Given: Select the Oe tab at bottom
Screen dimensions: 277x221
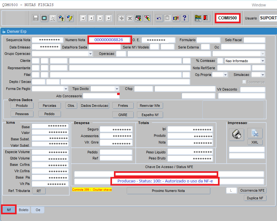Looking at the screenshot, I should click(x=38, y=210).
